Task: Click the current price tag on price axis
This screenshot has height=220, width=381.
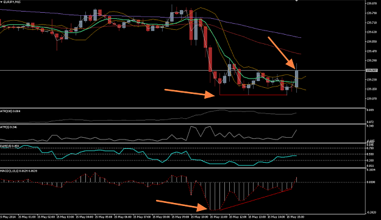Action: [372, 71]
